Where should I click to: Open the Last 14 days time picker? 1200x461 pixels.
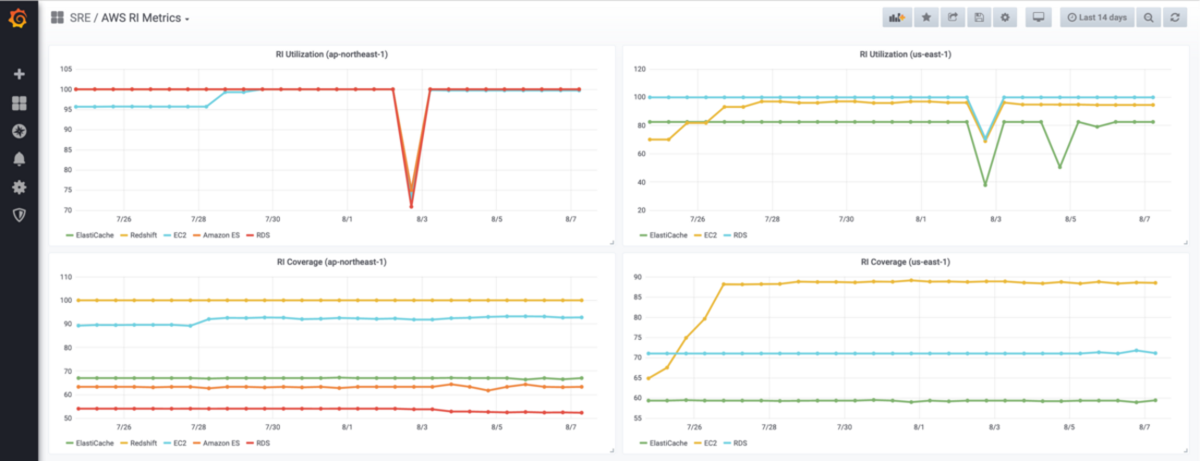pyautogui.click(x=1097, y=18)
